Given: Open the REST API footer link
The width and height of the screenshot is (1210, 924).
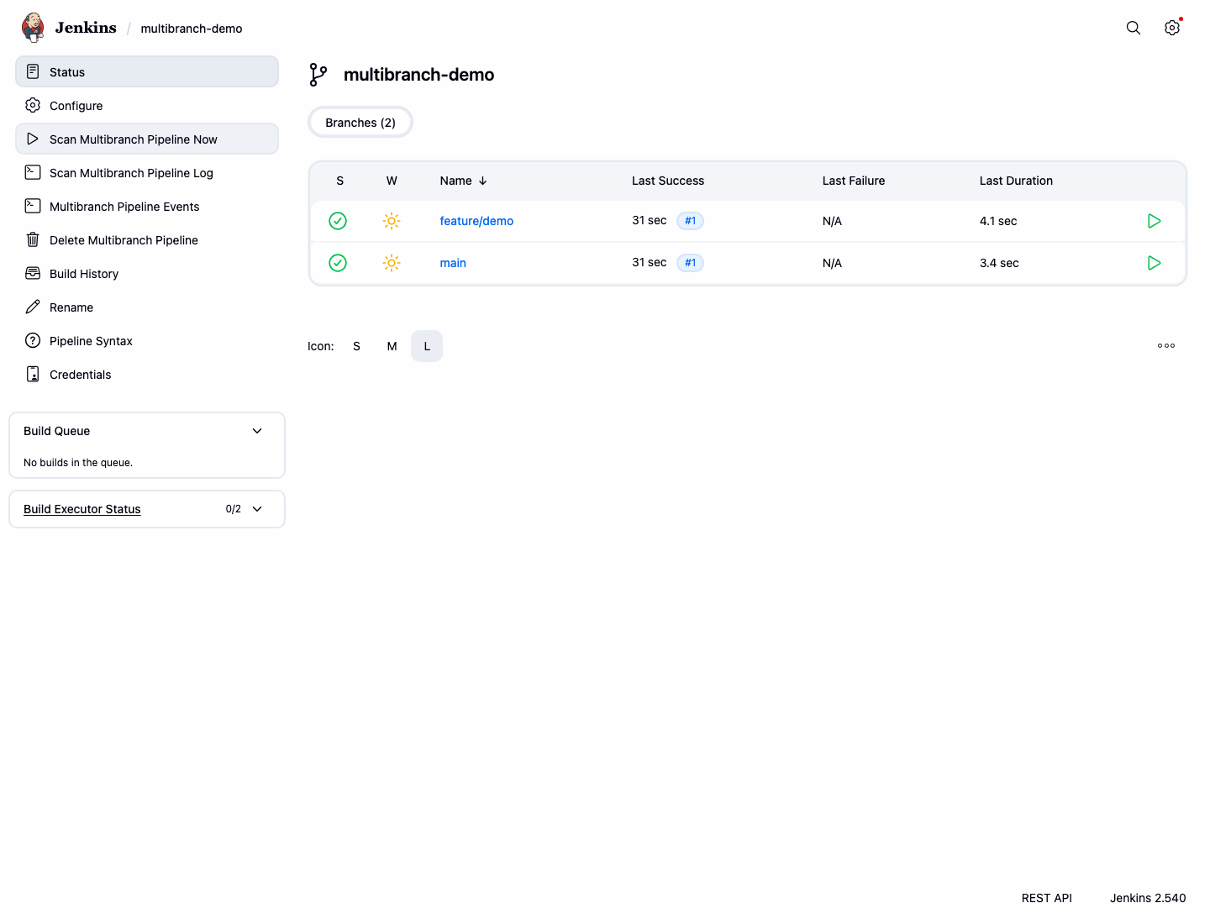Looking at the screenshot, I should tap(1047, 898).
